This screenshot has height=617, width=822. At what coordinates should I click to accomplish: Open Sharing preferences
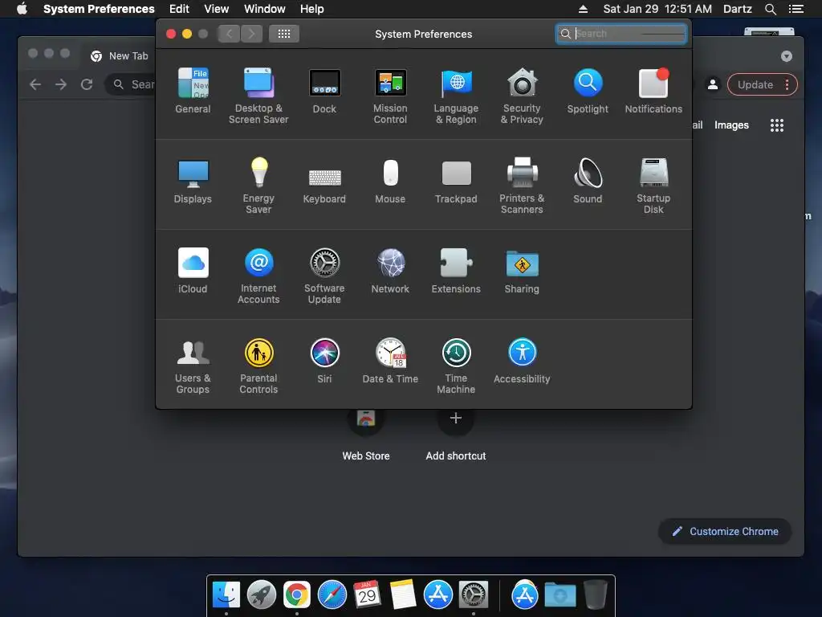point(522,271)
